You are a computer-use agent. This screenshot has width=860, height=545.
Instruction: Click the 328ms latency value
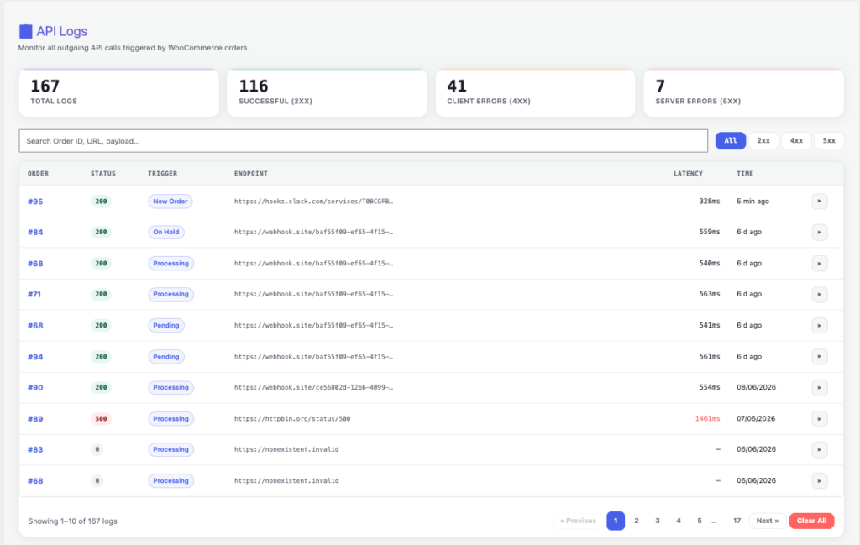tap(709, 202)
